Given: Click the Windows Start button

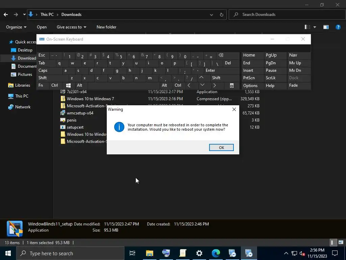Looking at the screenshot, I should tap(8, 253).
